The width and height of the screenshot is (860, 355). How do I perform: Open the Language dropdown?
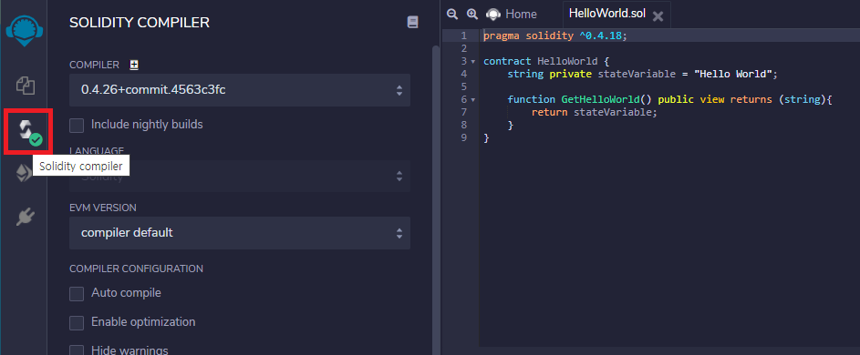pyautogui.click(x=240, y=176)
